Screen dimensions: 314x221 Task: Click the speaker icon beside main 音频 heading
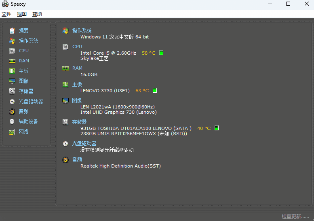click(65, 160)
